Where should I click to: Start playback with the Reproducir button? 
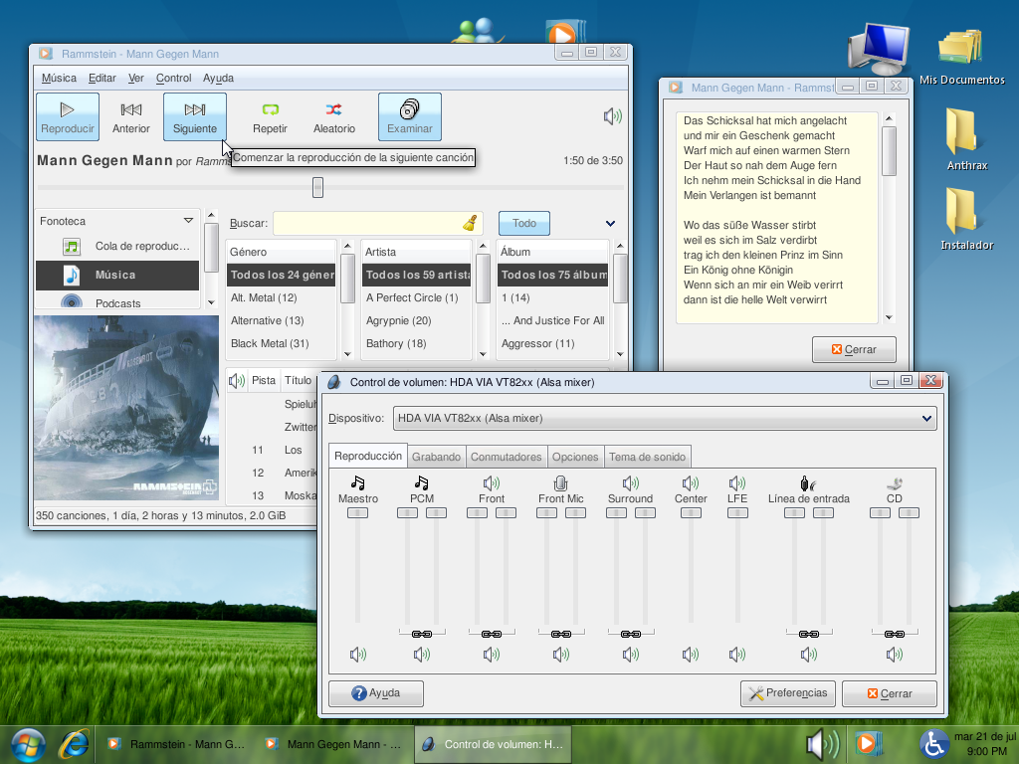(x=68, y=117)
